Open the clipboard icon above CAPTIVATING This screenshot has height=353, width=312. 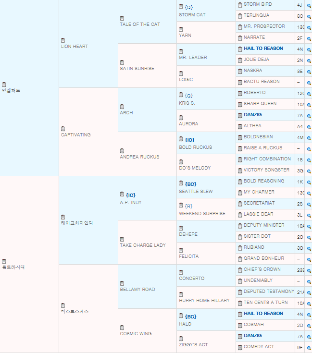pos(63,129)
